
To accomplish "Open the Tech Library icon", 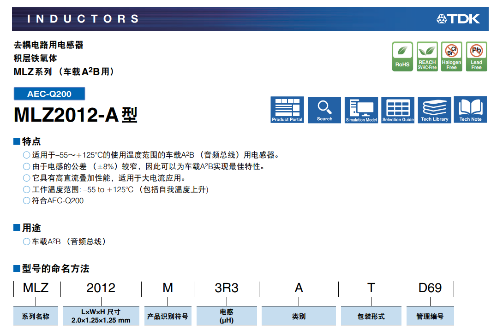I will pos(435,110).
